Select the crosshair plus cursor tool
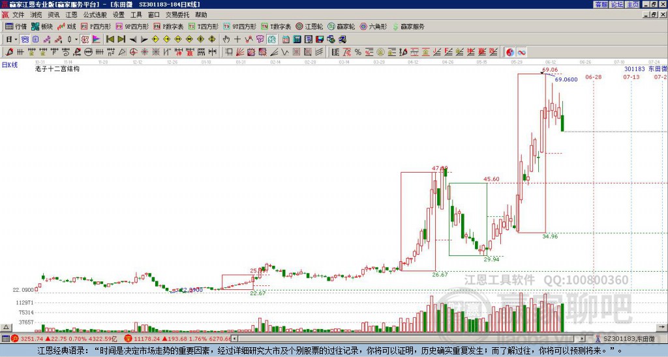 (x=237, y=40)
